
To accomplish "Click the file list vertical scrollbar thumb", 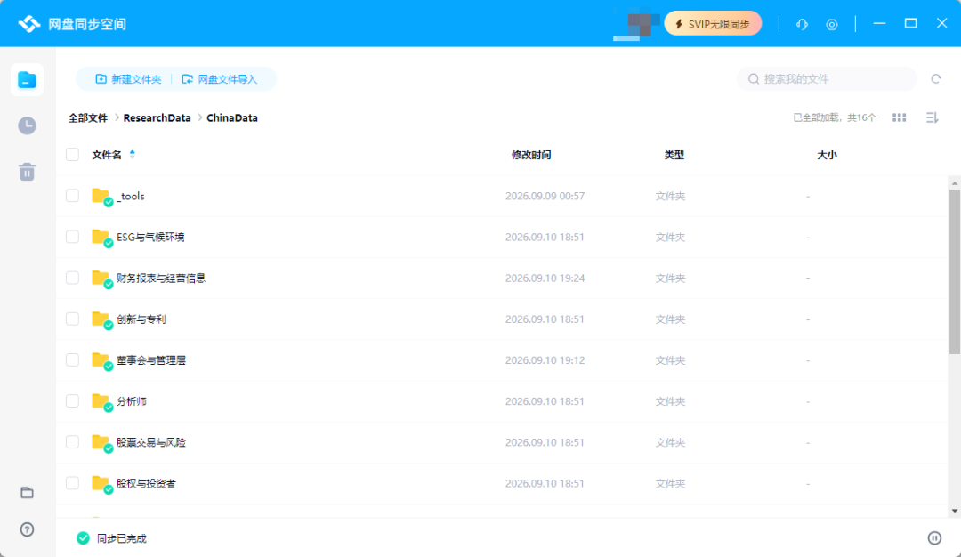I will click(954, 271).
